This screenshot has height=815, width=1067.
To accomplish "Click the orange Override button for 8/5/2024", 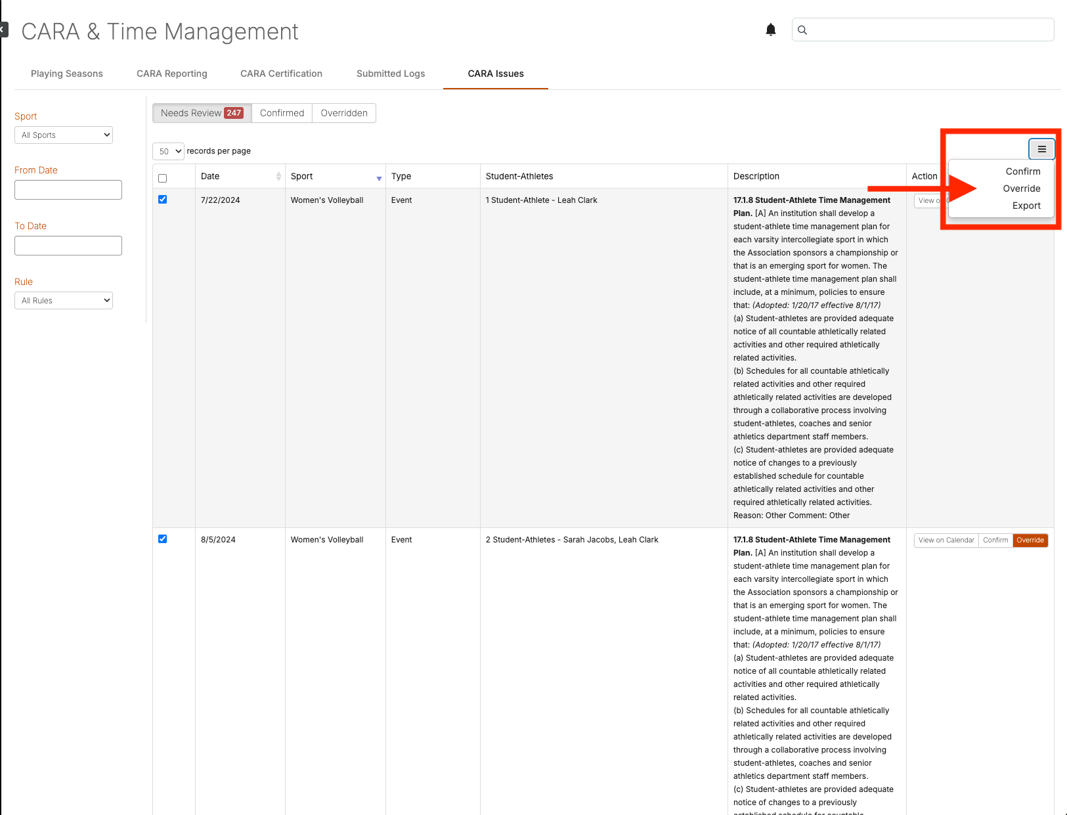I will coord(1030,540).
